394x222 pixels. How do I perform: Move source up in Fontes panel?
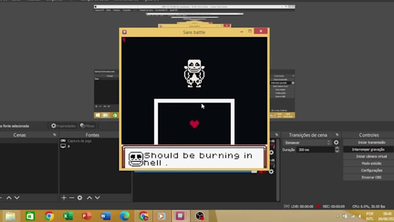pos(89,198)
